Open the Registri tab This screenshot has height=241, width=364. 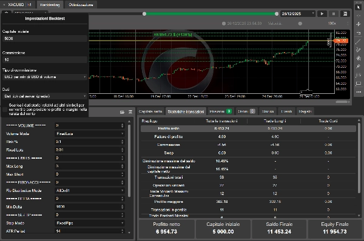pyautogui.click(x=305, y=111)
